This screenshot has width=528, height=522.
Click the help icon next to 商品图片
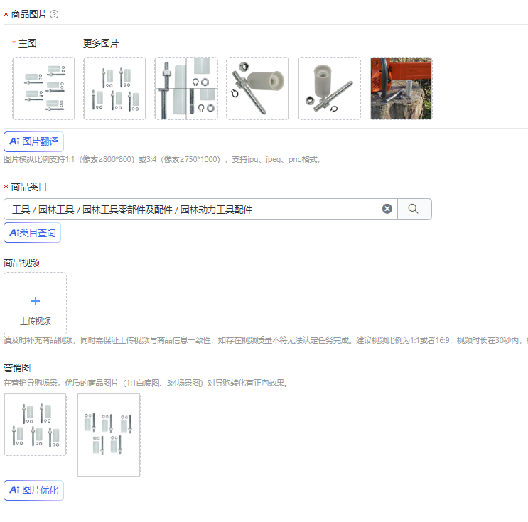coord(54,14)
